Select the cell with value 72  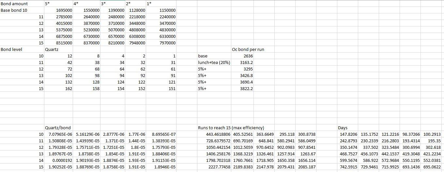pos(58,69)
